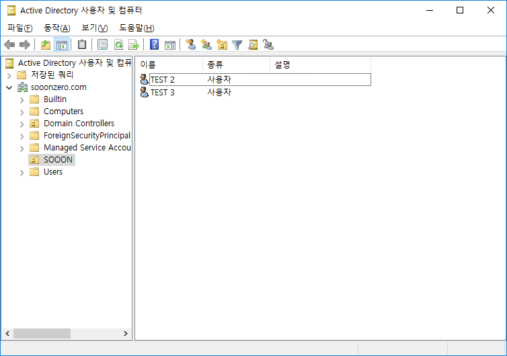Image resolution: width=507 pixels, height=356 pixels.
Task: Select the 저장된 쿼리 tree item
Action: point(52,75)
